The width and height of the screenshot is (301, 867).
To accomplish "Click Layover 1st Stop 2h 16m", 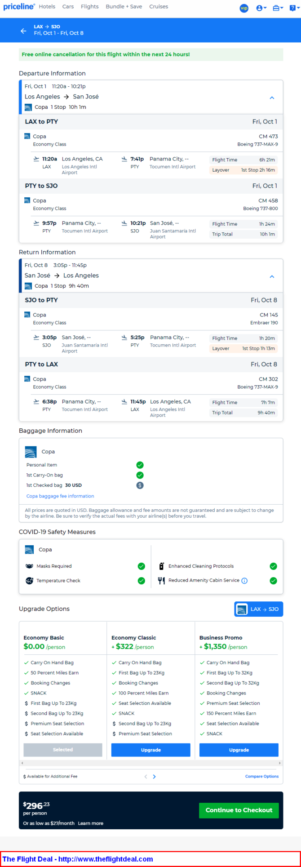I will coord(243,170).
